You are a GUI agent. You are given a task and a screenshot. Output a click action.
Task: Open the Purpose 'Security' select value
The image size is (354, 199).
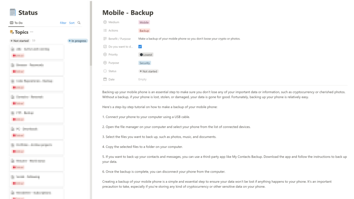(144, 63)
